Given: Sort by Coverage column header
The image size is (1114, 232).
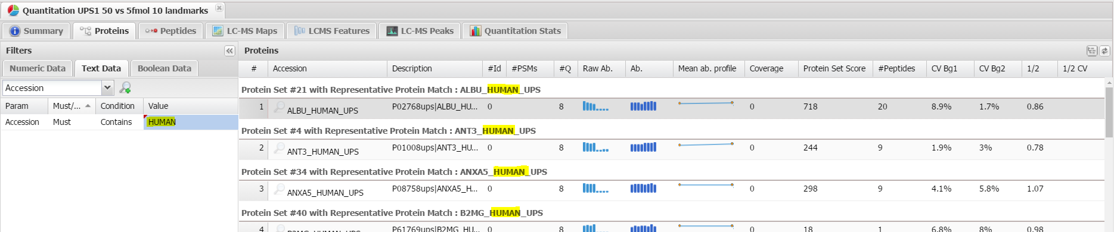Looking at the screenshot, I should (771, 68).
